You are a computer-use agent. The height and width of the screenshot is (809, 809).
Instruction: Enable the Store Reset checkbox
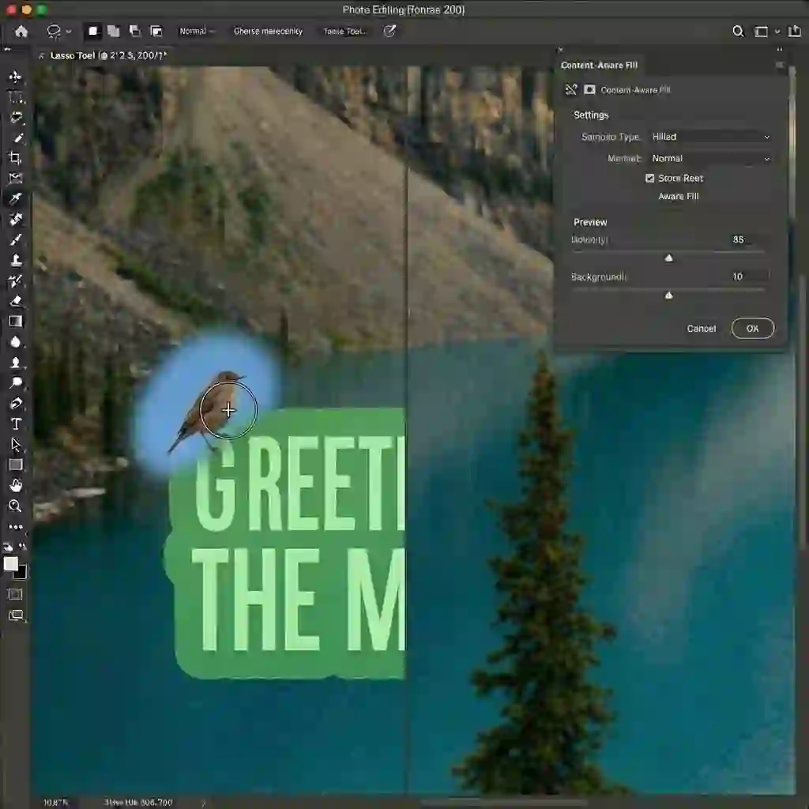[649, 178]
